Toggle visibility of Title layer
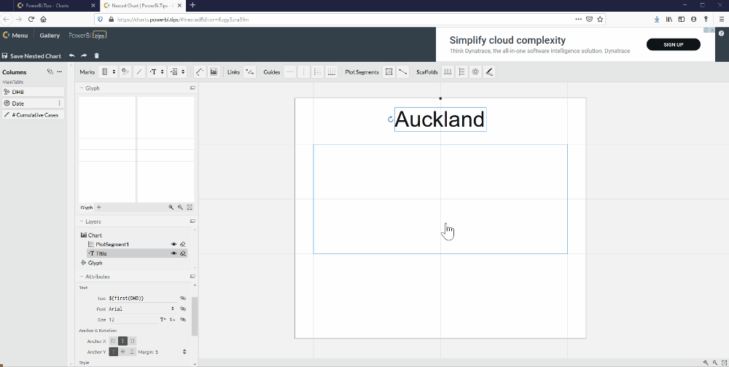This screenshot has height=367, width=729. click(x=174, y=253)
